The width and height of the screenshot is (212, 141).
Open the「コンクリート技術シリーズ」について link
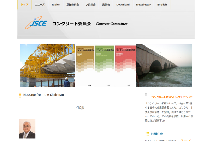pos(171,97)
